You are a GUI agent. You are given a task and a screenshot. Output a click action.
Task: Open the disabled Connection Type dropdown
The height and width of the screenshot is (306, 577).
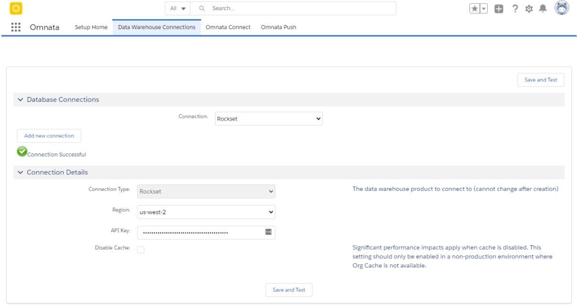pos(206,191)
